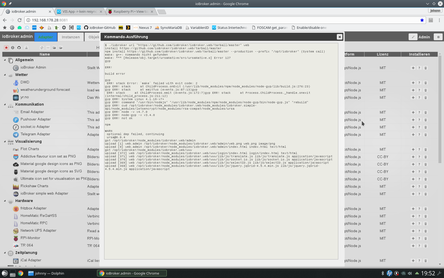The image size is (444, 278).
Task: Open johnny — Dolphin from taskbar
Action: tap(46, 273)
